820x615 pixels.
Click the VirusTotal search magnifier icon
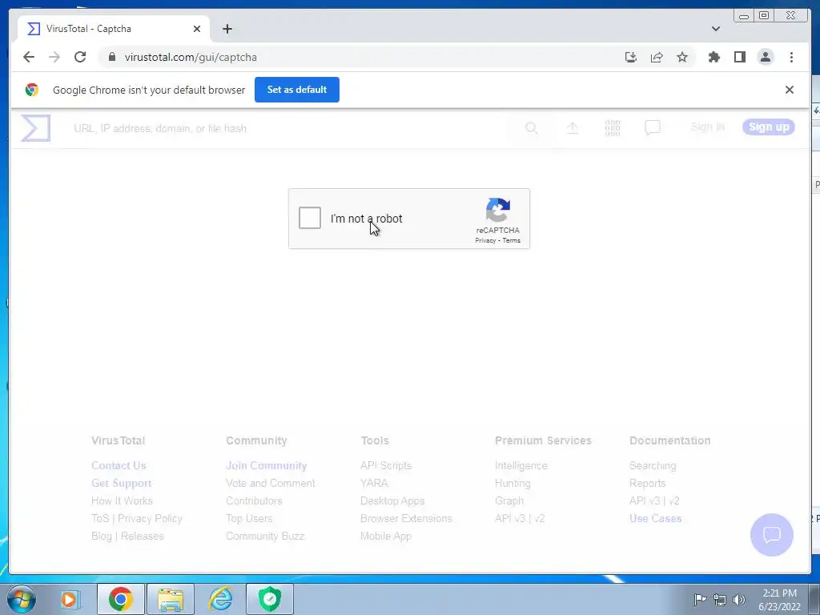pyautogui.click(x=532, y=127)
